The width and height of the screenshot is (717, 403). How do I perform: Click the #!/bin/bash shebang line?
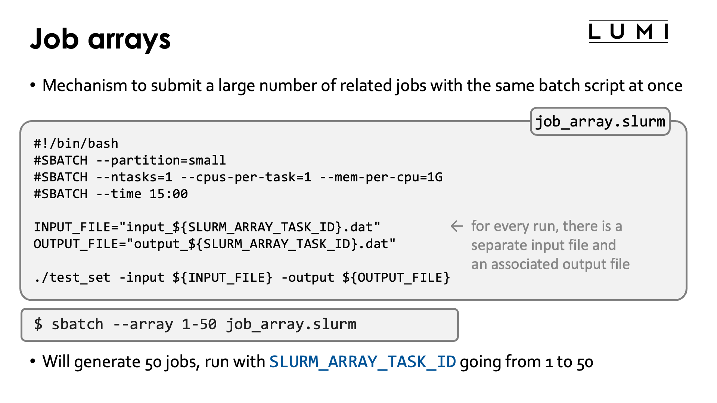click(76, 144)
